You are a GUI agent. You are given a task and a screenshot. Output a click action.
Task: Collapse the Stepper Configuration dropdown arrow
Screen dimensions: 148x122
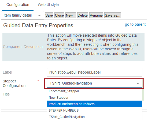(138, 83)
